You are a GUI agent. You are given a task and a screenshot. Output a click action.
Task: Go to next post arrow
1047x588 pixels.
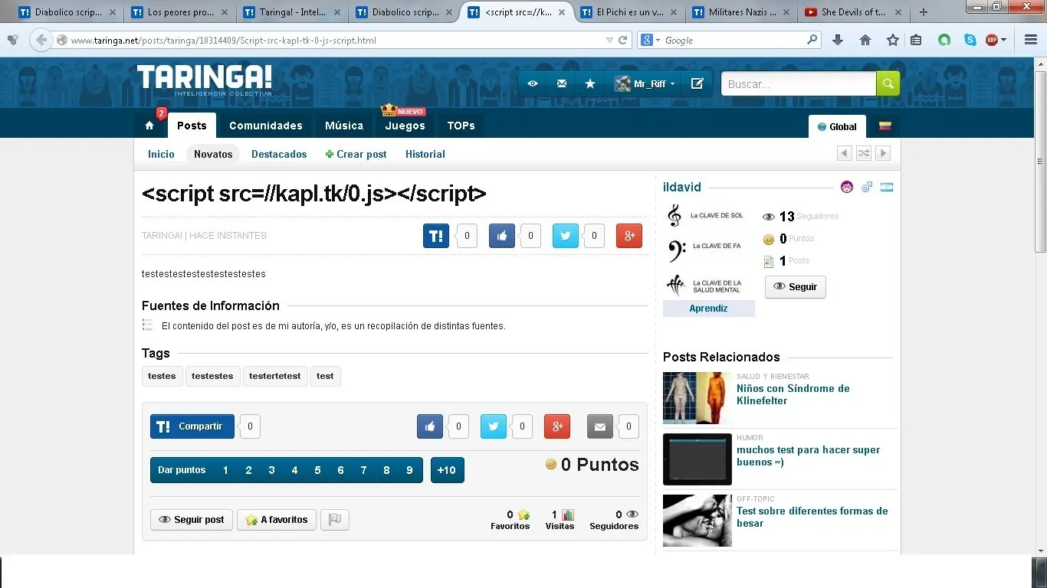click(883, 153)
